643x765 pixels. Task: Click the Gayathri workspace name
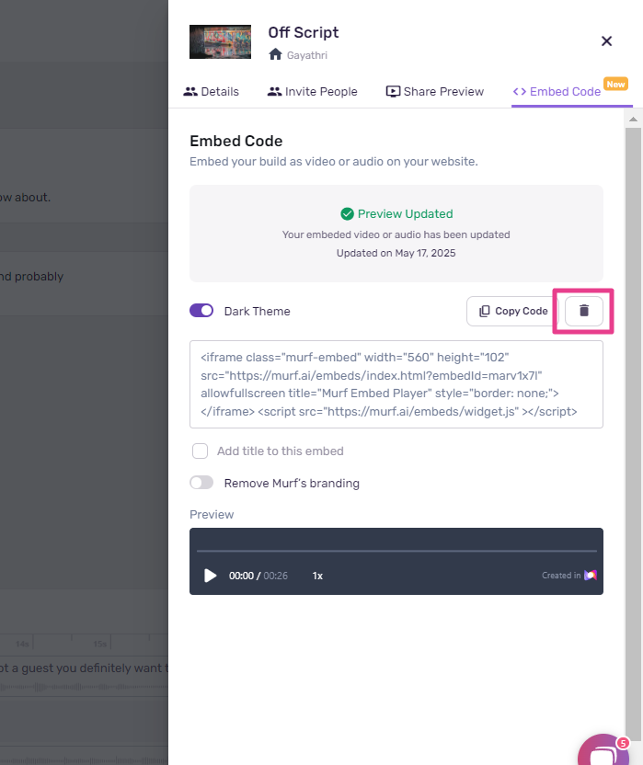point(307,55)
